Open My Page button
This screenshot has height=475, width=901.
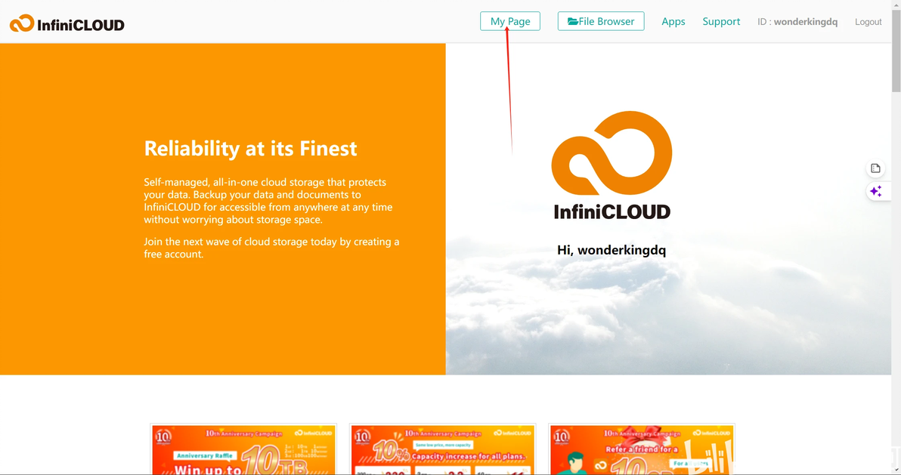point(510,21)
